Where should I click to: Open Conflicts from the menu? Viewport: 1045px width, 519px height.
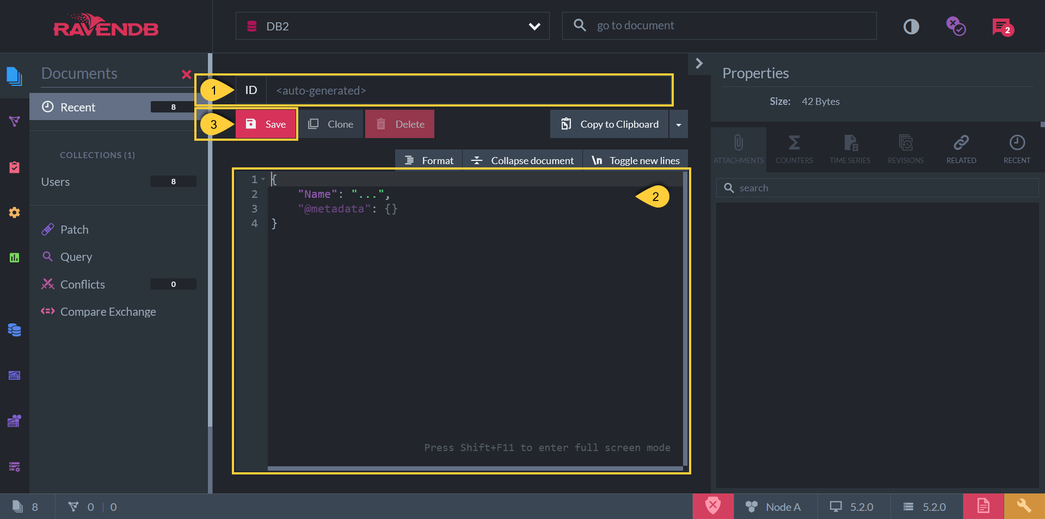pyautogui.click(x=118, y=284)
